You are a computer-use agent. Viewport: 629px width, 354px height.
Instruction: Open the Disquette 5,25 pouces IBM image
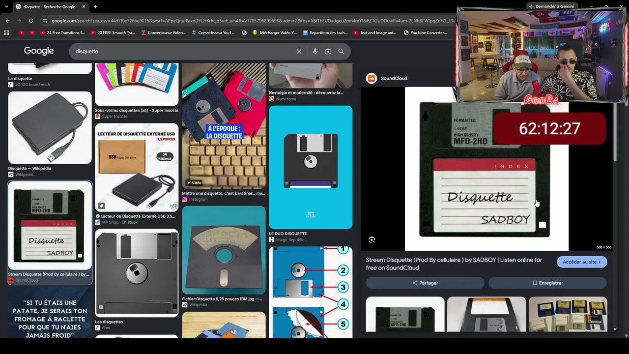pyautogui.click(x=224, y=250)
